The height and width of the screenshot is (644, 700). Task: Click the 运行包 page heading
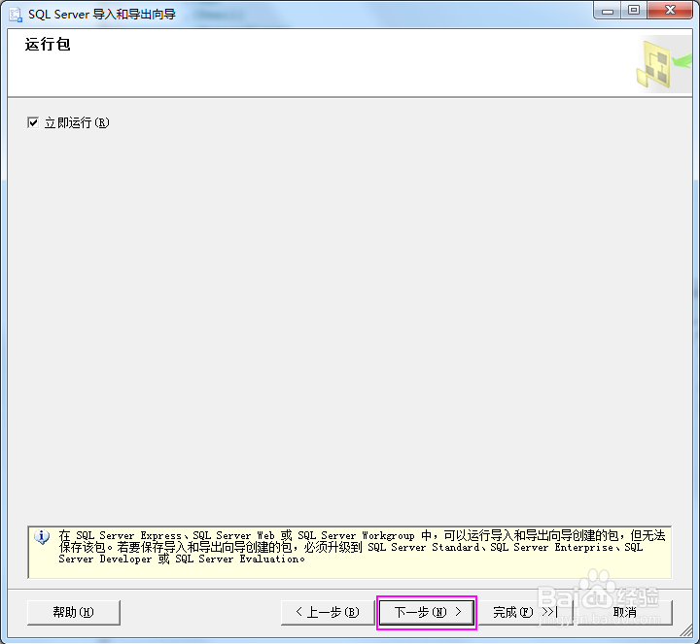pyautogui.click(x=48, y=45)
